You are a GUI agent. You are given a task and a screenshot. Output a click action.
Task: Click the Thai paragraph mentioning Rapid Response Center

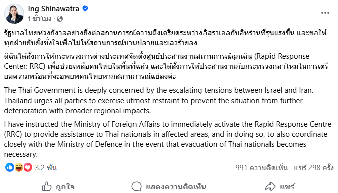tap(166, 66)
